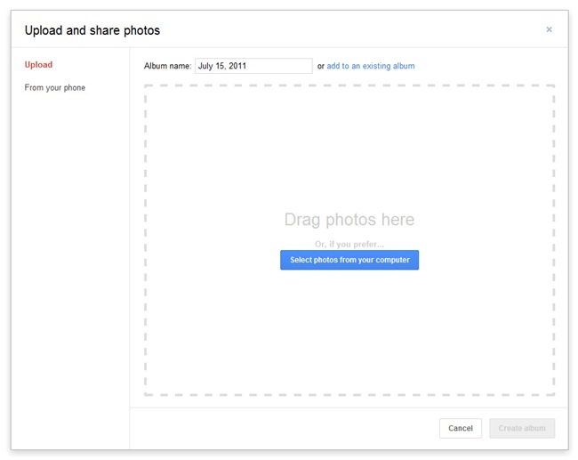Switch to the Upload tab
The width and height of the screenshot is (578, 460).
tap(38, 65)
